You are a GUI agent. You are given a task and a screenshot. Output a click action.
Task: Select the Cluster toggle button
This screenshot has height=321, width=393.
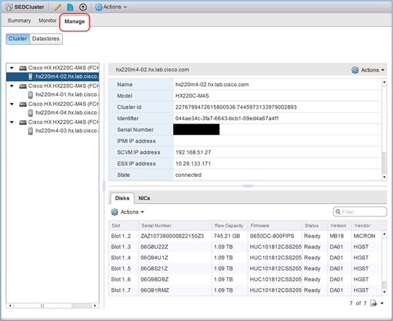[18, 39]
